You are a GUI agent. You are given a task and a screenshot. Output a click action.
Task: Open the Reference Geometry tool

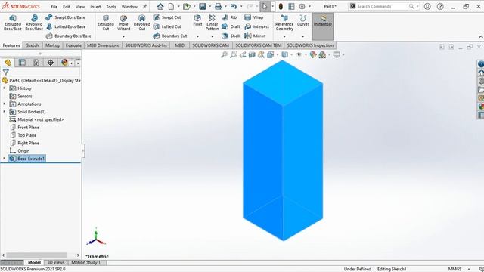pos(284,23)
